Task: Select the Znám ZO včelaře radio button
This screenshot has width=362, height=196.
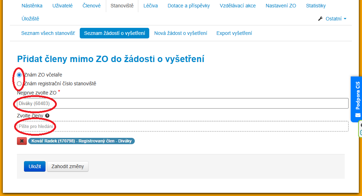Action: tap(19, 75)
